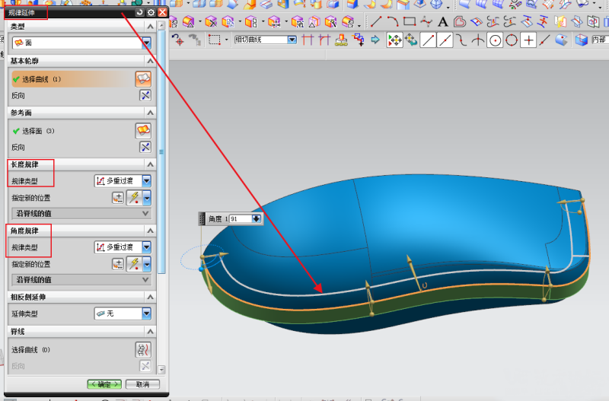This screenshot has height=401, width=609.
Task: Open 长度规律 law type dropdown
Action: tap(146, 181)
